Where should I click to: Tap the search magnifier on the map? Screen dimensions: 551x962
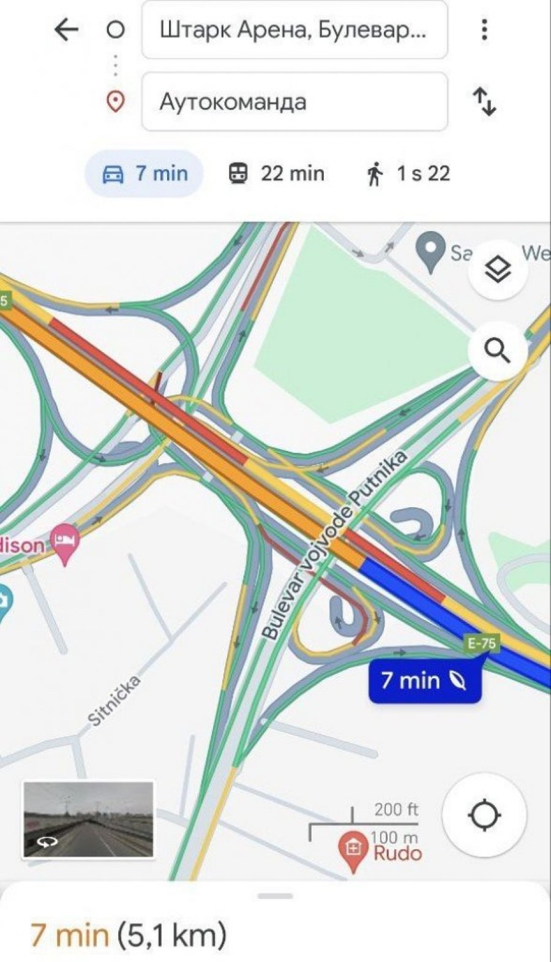pos(498,350)
